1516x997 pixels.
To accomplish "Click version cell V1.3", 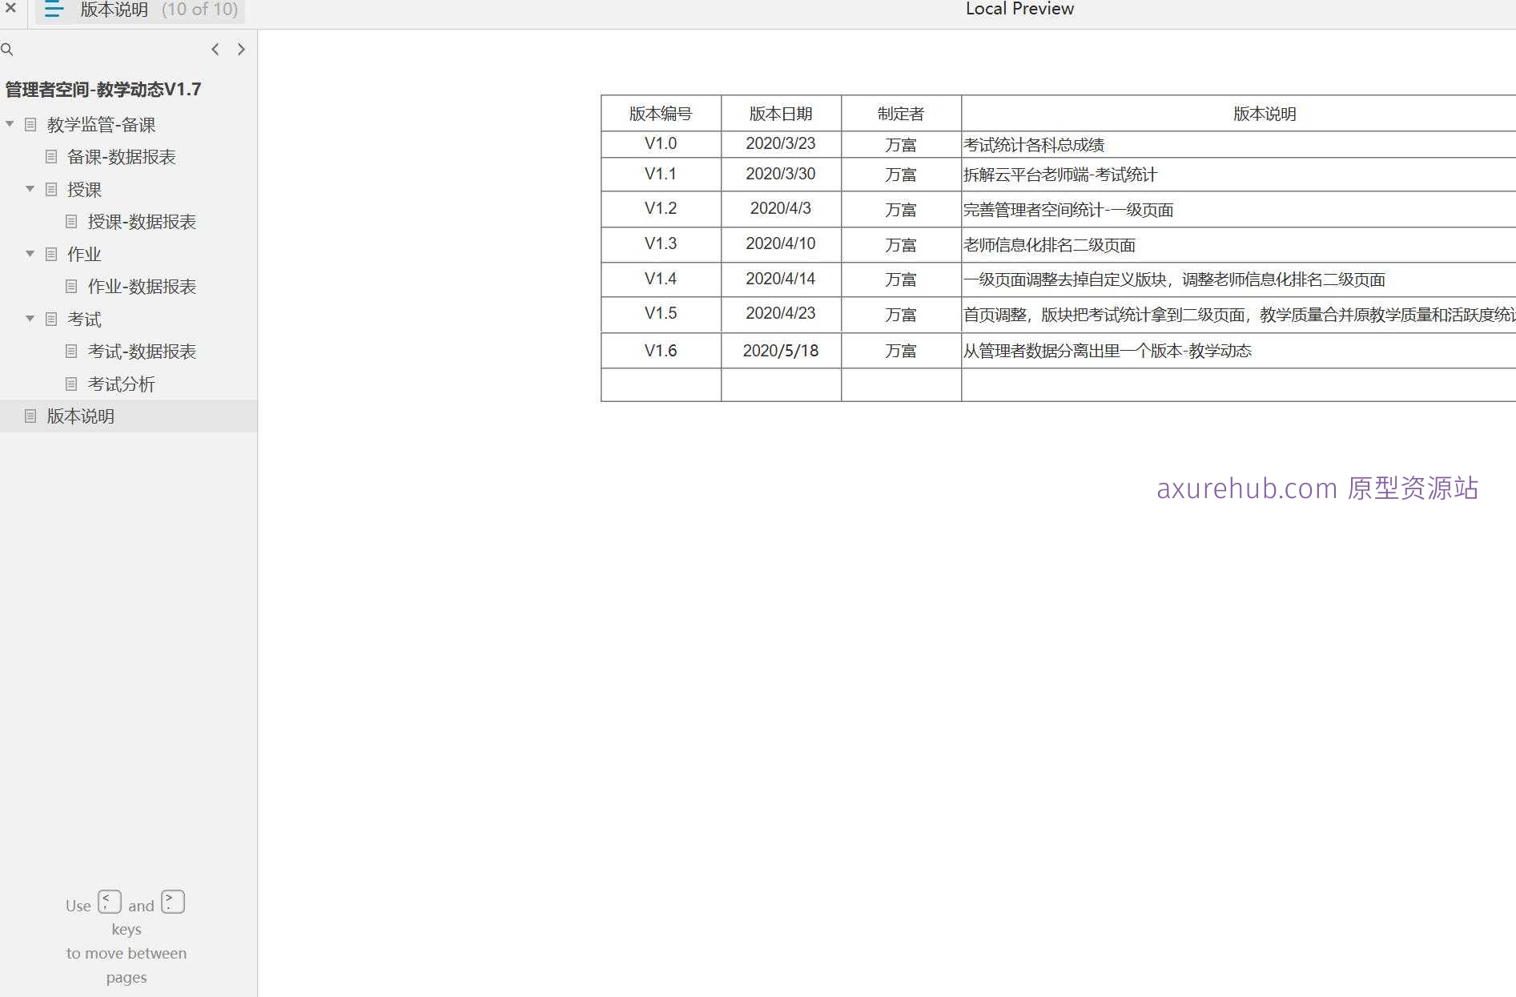I will (x=661, y=244).
